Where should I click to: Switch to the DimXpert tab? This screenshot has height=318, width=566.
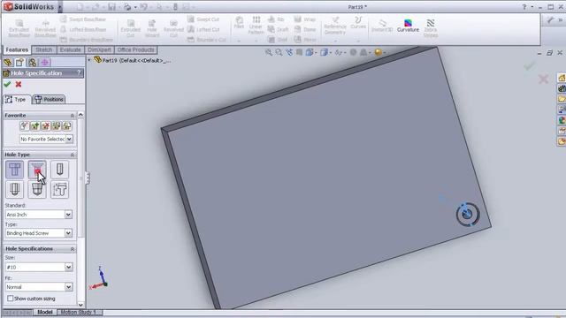coord(99,49)
